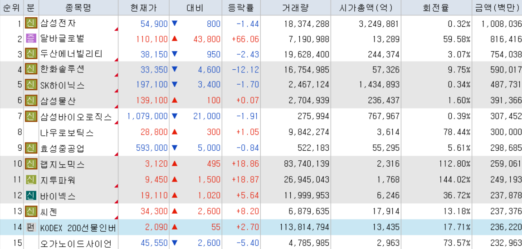Select the KODEX 200선물인버 row name
The height and width of the screenshot is (249, 522).
[78, 228]
